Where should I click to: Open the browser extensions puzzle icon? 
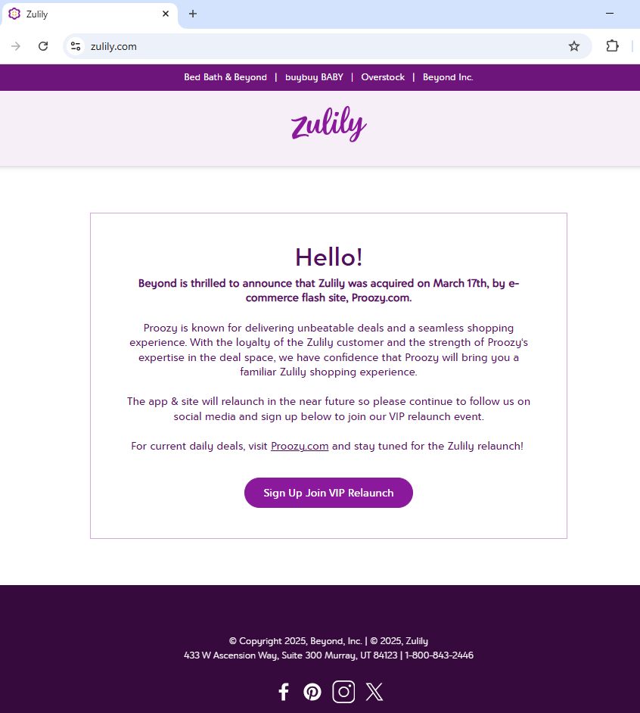pos(612,46)
